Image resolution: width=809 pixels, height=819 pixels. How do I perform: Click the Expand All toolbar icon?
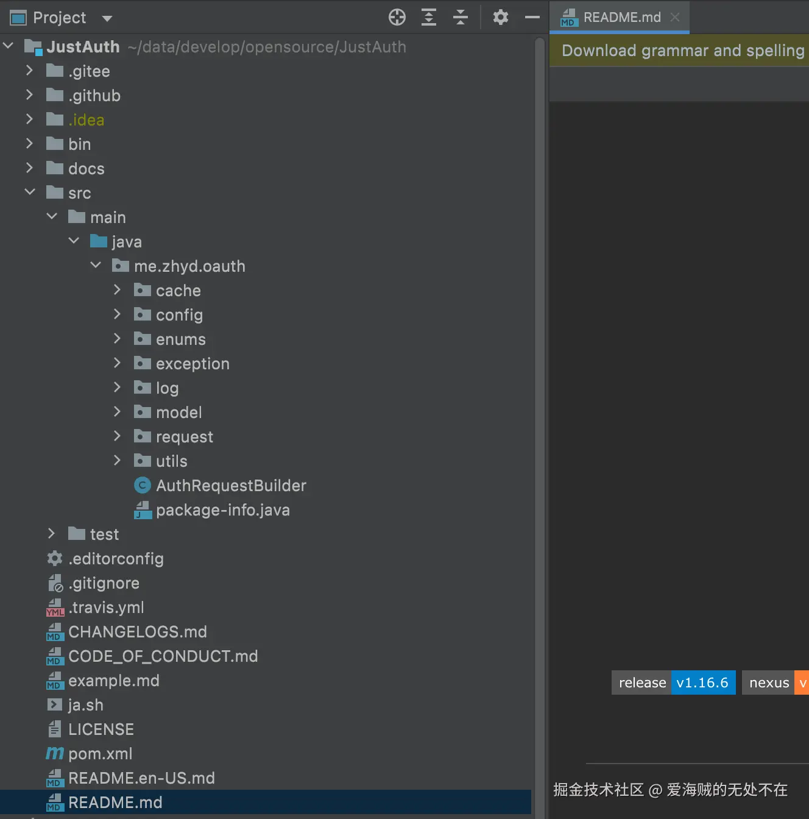(429, 17)
